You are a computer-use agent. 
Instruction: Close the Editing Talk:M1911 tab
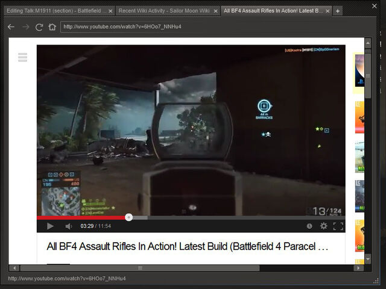pos(110,11)
